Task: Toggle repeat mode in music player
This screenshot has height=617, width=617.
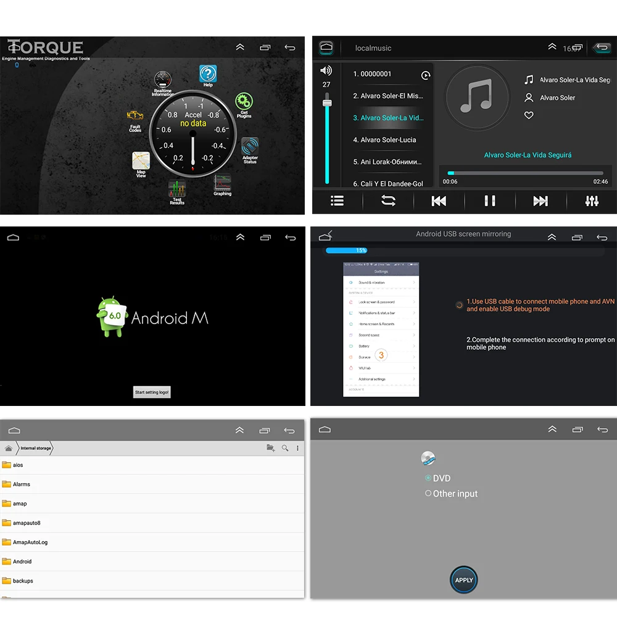Action: (388, 201)
